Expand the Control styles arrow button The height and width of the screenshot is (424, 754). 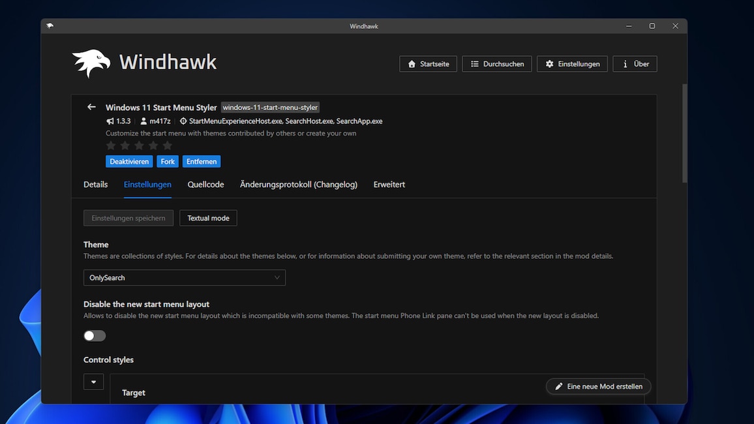click(93, 382)
